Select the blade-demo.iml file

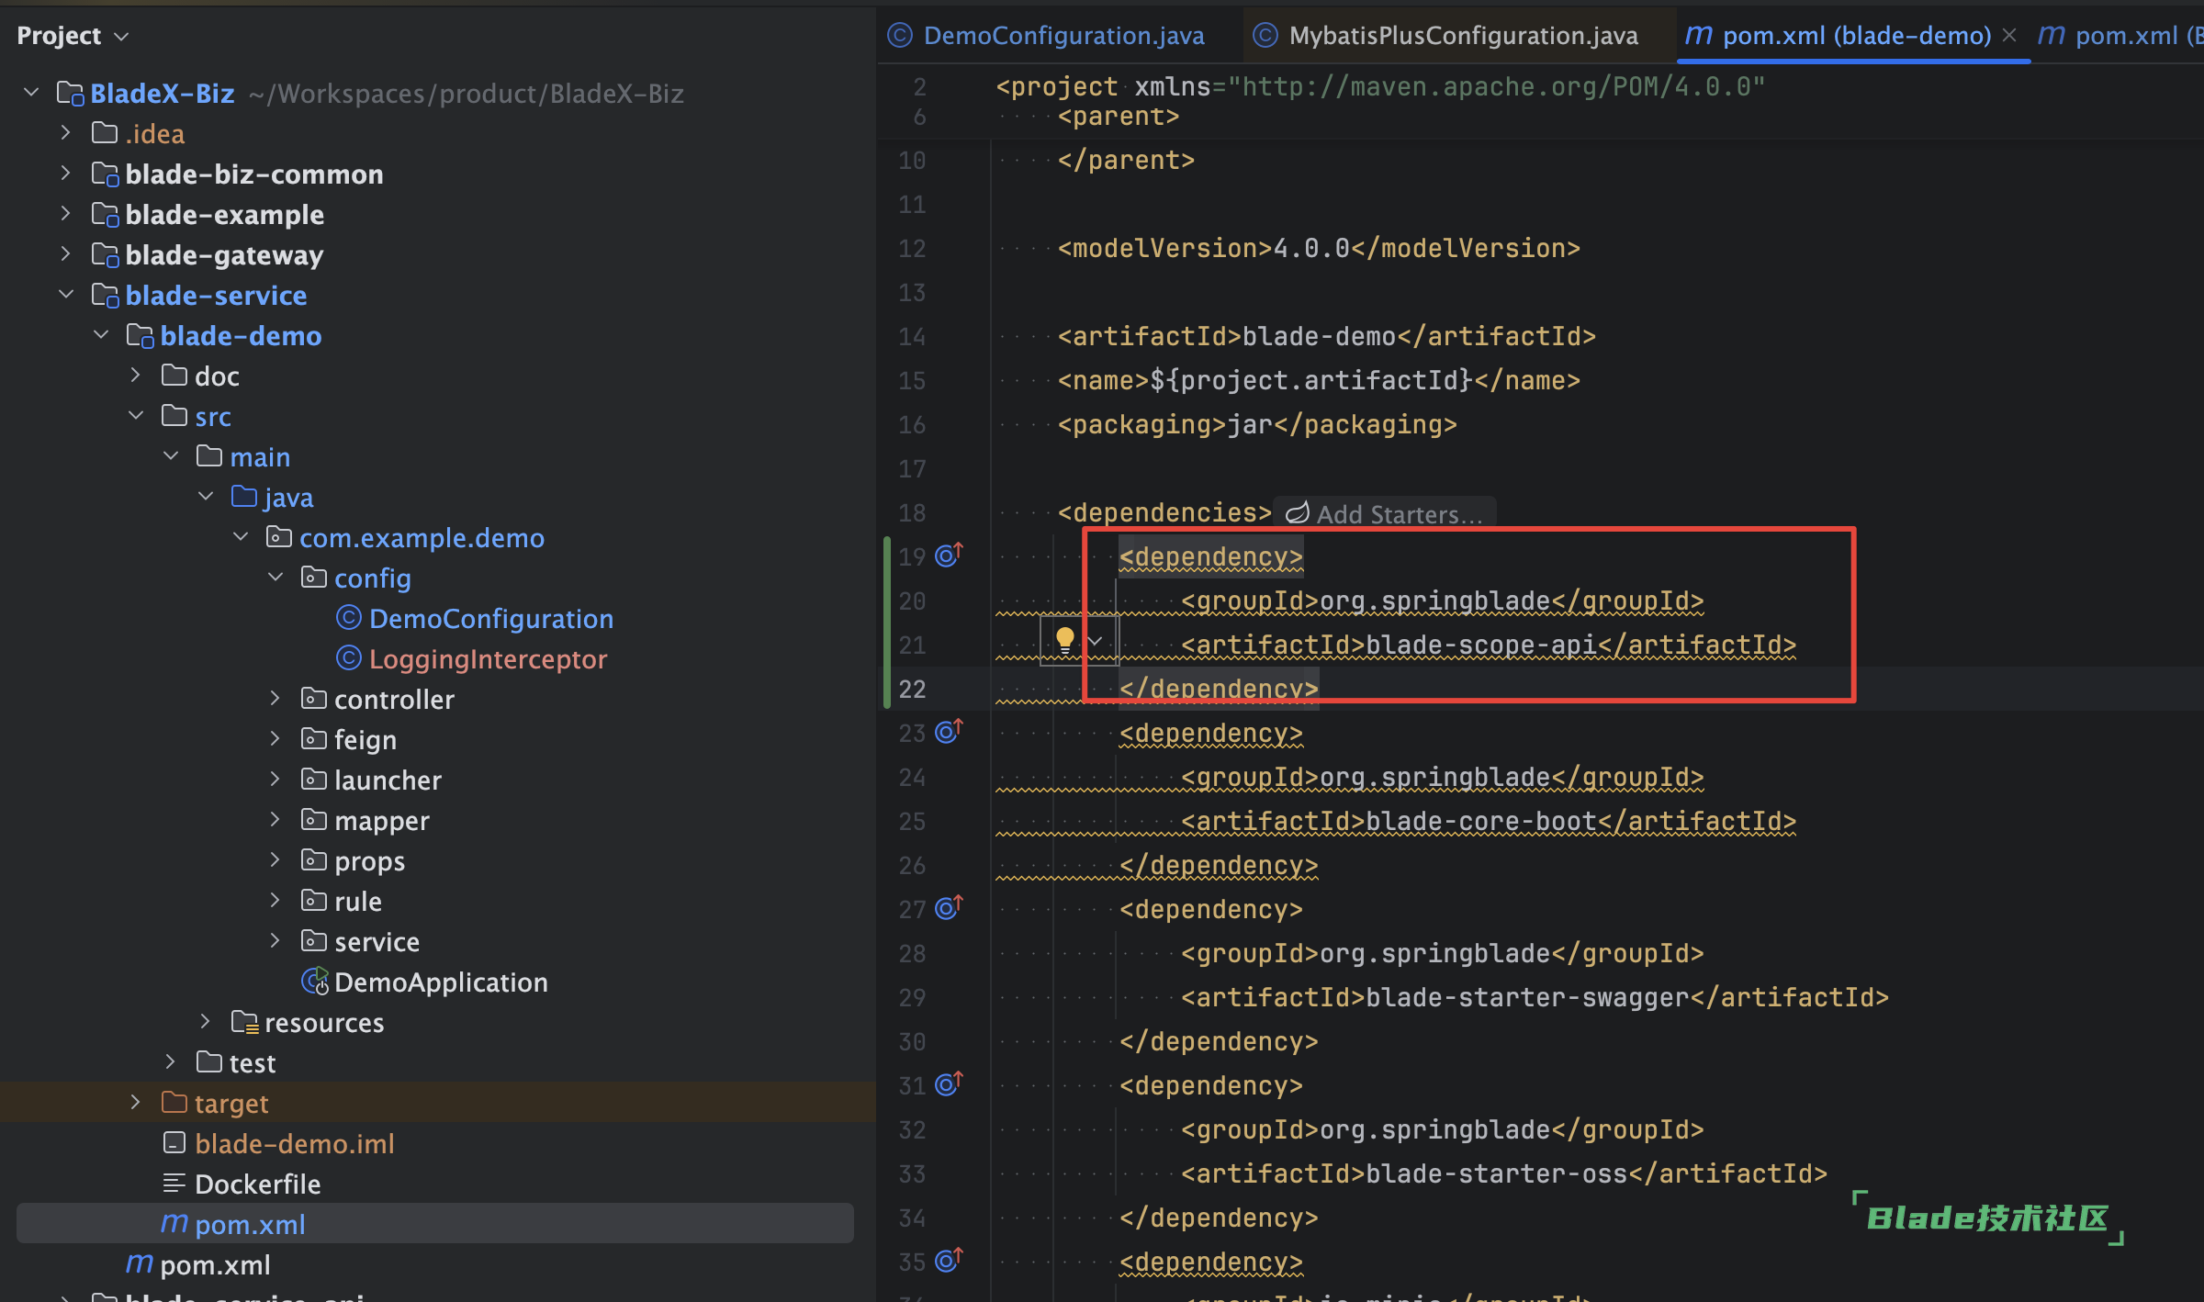click(x=295, y=1144)
